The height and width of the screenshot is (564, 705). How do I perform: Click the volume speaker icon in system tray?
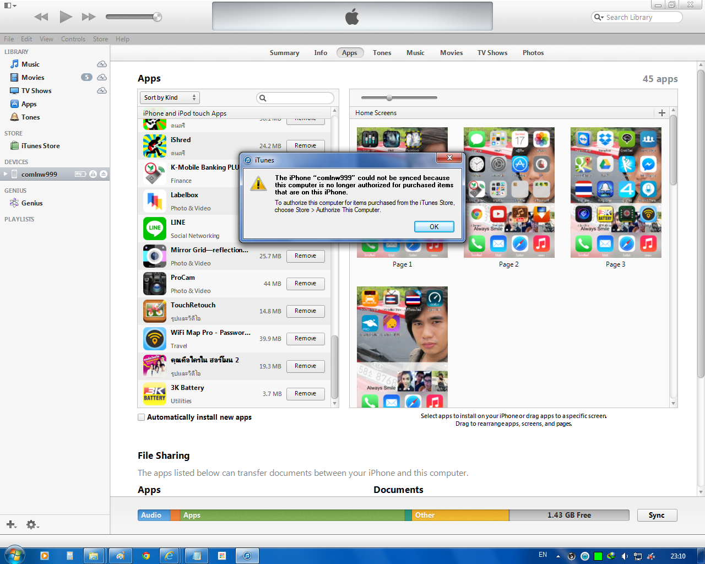point(625,556)
